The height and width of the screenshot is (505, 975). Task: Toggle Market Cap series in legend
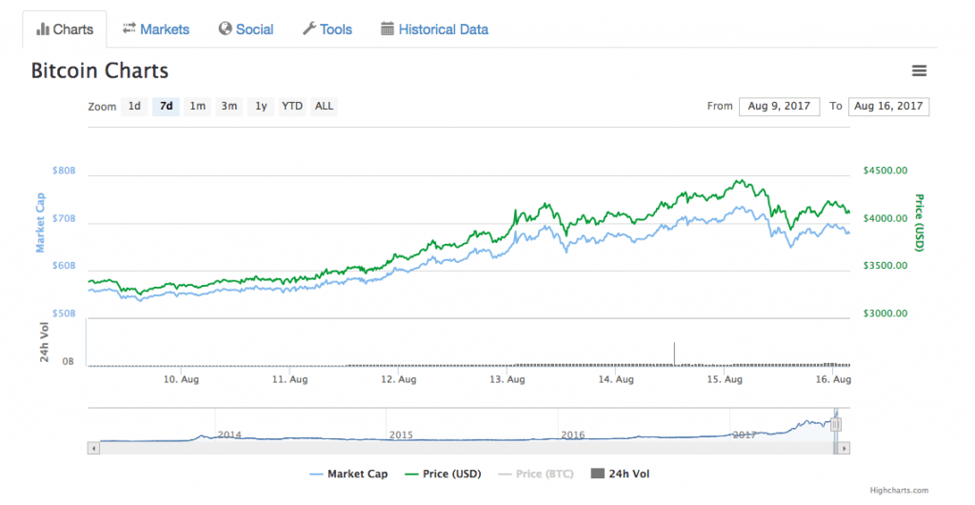click(348, 474)
